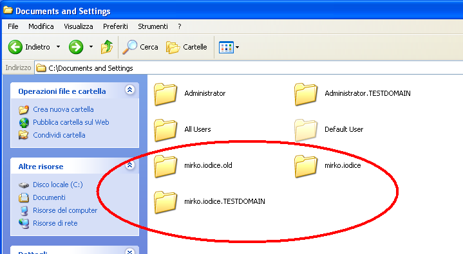Image resolution: width=463 pixels, height=254 pixels.
Task: Click the Administrator.TESTDOMAIN folder name
Action: 368,93
